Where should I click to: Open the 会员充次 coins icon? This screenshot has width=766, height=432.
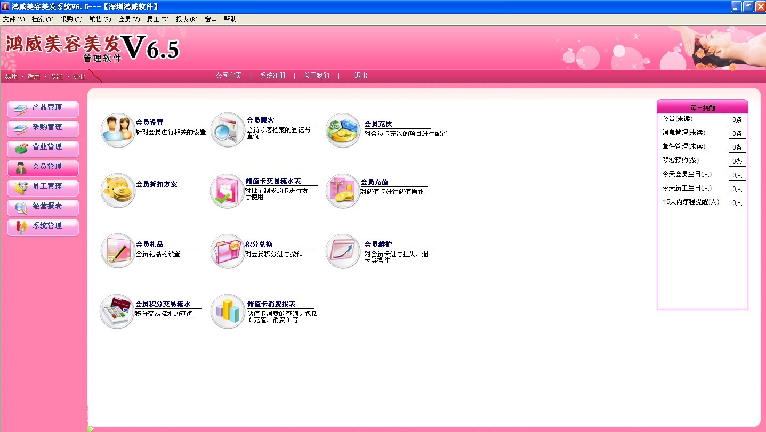click(x=343, y=130)
